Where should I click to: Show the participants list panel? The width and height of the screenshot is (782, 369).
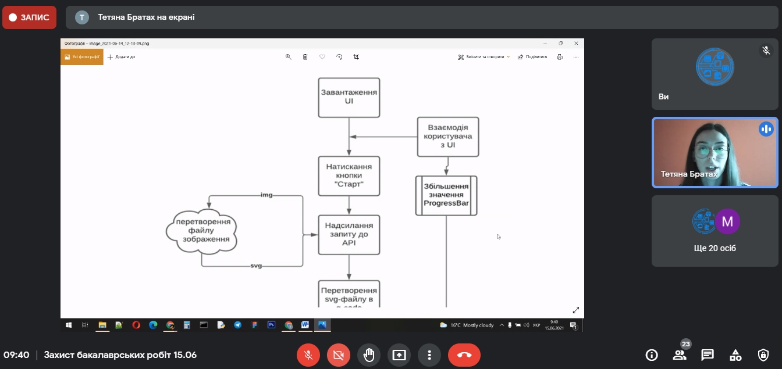click(679, 355)
